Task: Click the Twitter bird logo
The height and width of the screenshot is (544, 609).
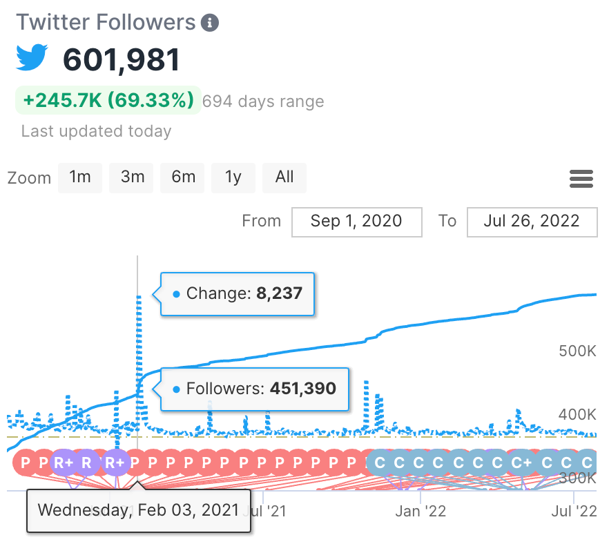Action: (x=32, y=58)
